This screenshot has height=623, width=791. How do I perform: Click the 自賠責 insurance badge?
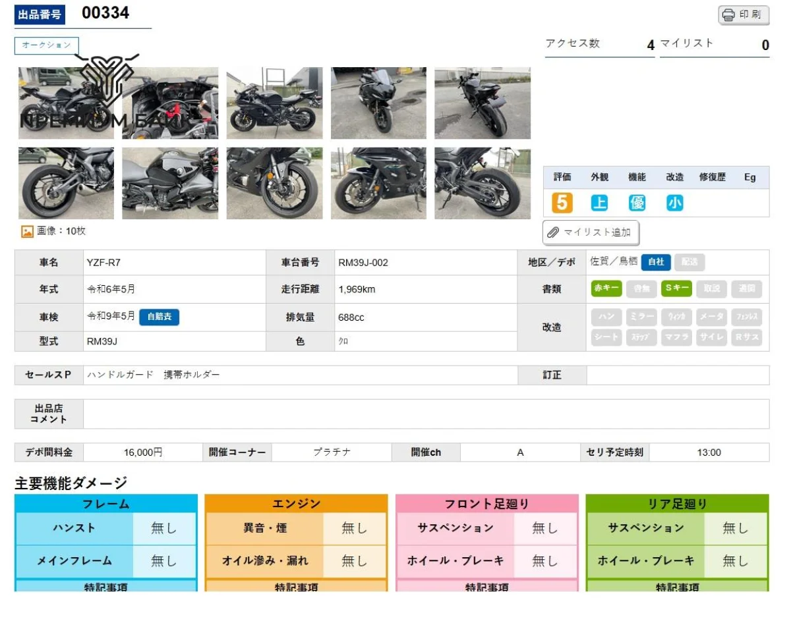coord(159,317)
